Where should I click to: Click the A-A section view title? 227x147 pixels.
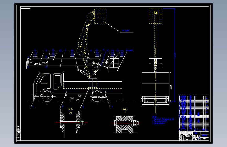(x=70, y=109)
